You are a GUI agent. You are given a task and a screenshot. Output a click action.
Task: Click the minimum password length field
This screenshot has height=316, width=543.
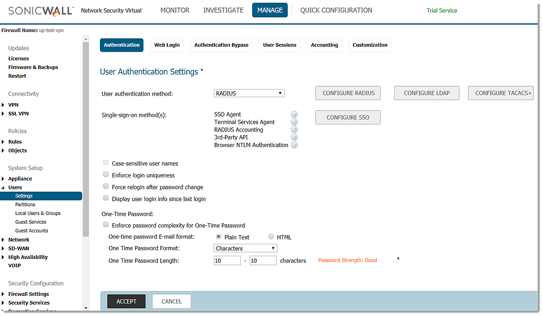pos(227,261)
